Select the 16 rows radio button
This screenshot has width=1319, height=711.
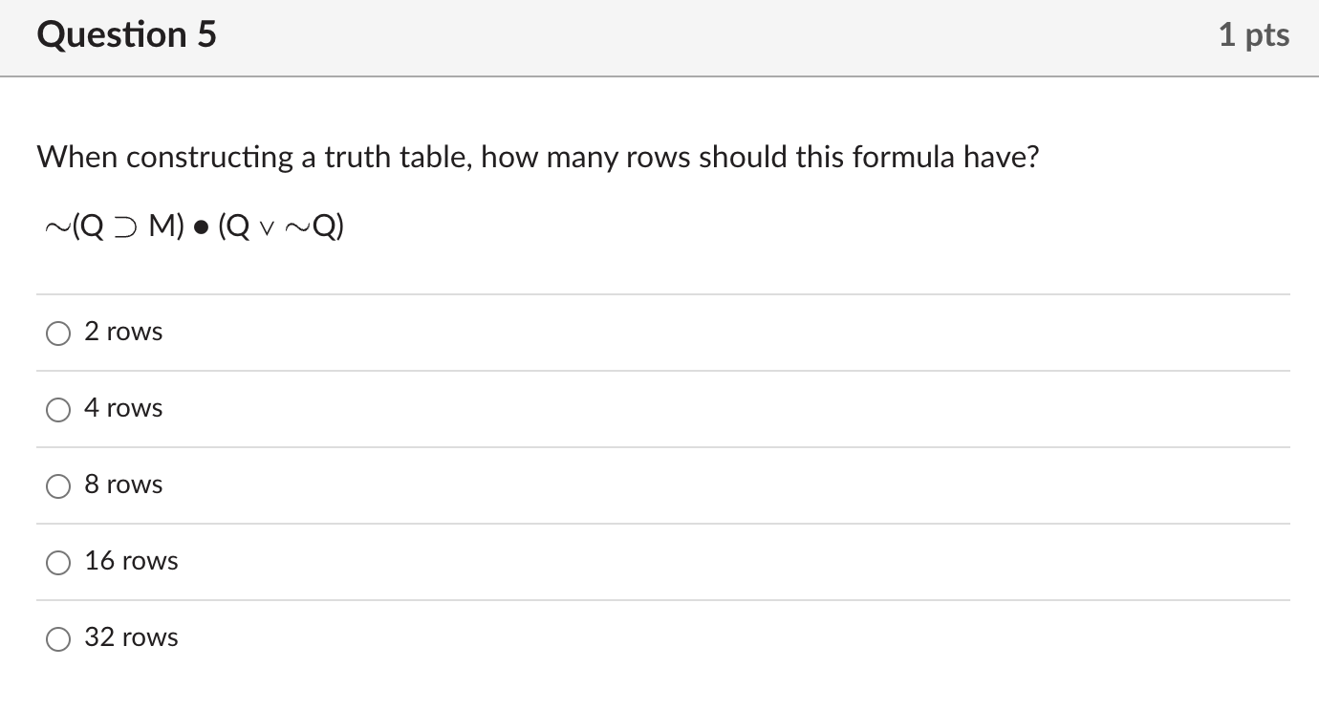[x=58, y=563]
